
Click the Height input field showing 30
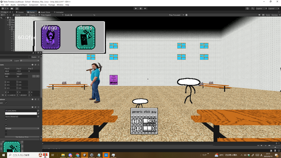[22, 77]
